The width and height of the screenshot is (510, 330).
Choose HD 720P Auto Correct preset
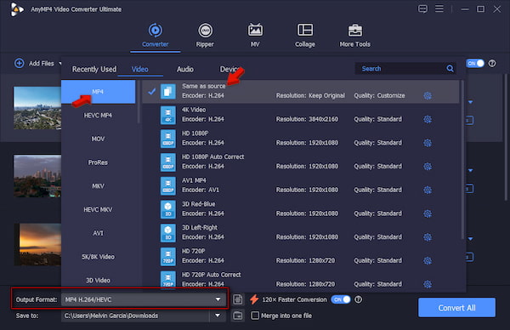pyautogui.click(x=300, y=279)
